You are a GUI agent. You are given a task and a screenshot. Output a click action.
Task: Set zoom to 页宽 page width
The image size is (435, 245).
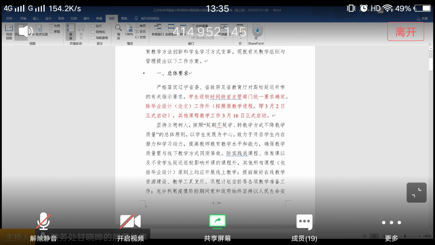click(x=141, y=37)
